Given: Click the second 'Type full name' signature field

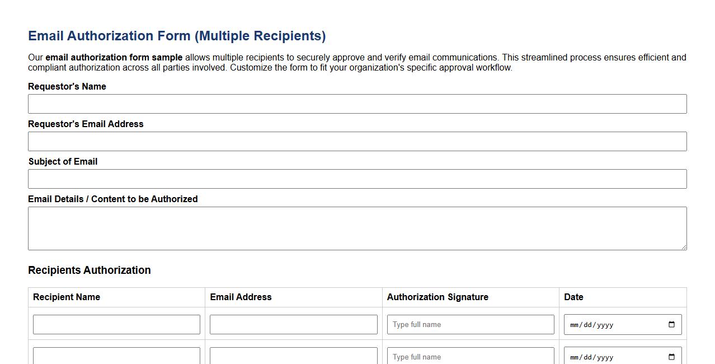Looking at the screenshot, I should click(470, 357).
